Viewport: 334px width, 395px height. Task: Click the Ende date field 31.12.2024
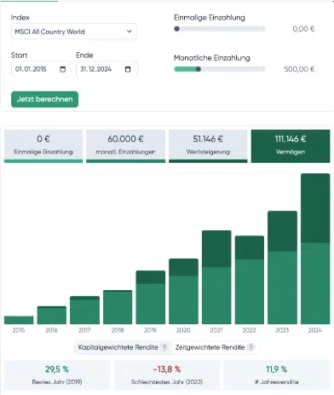coord(107,69)
